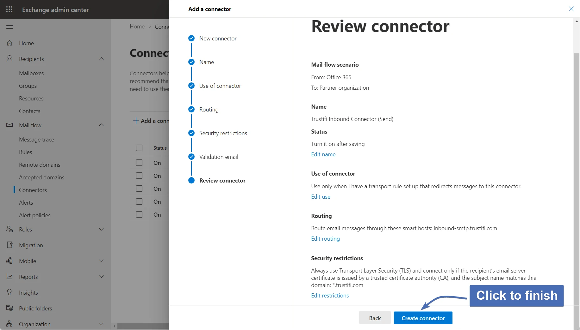Tick the first connector row checkbox
The width and height of the screenshot is (580, 330).
pos(139,163)
